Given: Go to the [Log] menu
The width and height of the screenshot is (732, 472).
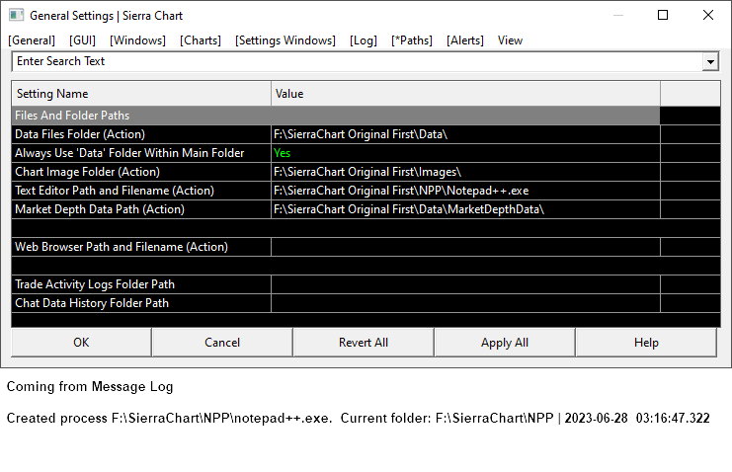Looking at the screenshot, I should (x=364, y=40).
